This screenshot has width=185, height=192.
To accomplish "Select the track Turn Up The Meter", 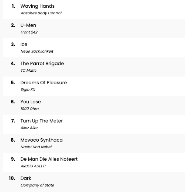I will [42, 121].
